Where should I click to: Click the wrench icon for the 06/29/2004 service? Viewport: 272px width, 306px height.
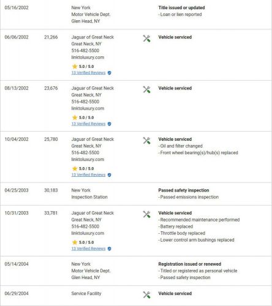tap(146, 294)
